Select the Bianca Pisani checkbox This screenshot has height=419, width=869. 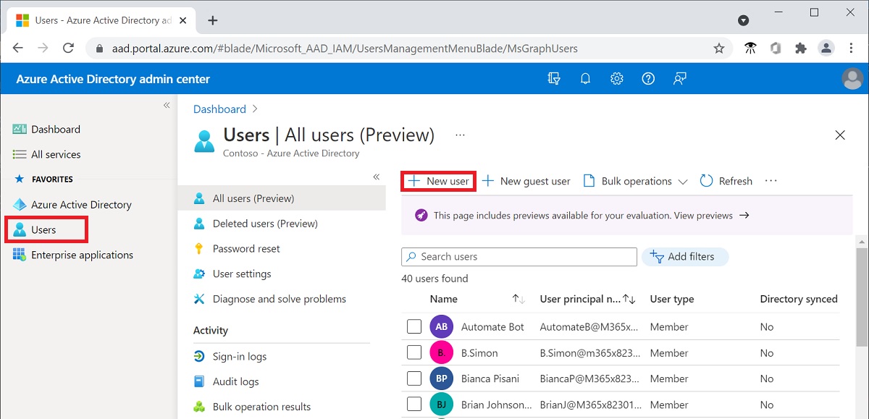coord(414,378)
